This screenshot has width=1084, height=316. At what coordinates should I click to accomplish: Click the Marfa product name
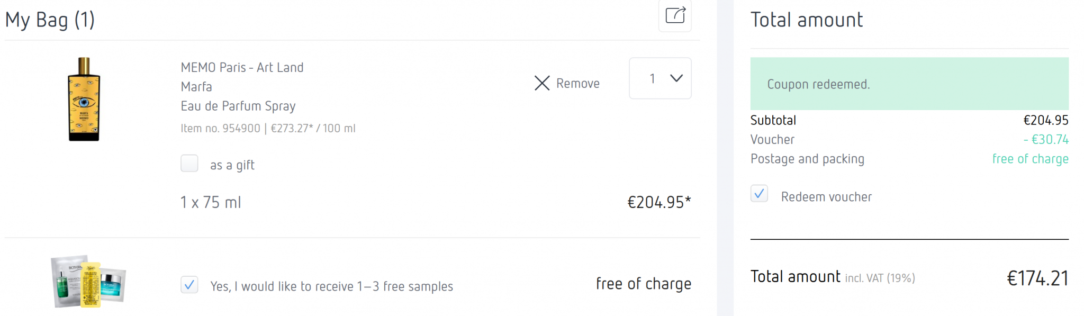pyautogui.click(x=196, y=87)
